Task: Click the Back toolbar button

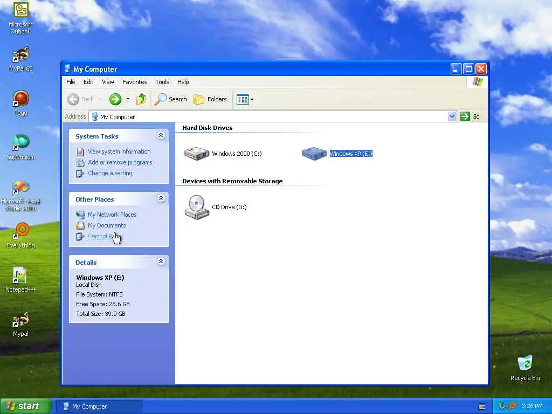Action: pyautogui.click(x=81, y=99)
